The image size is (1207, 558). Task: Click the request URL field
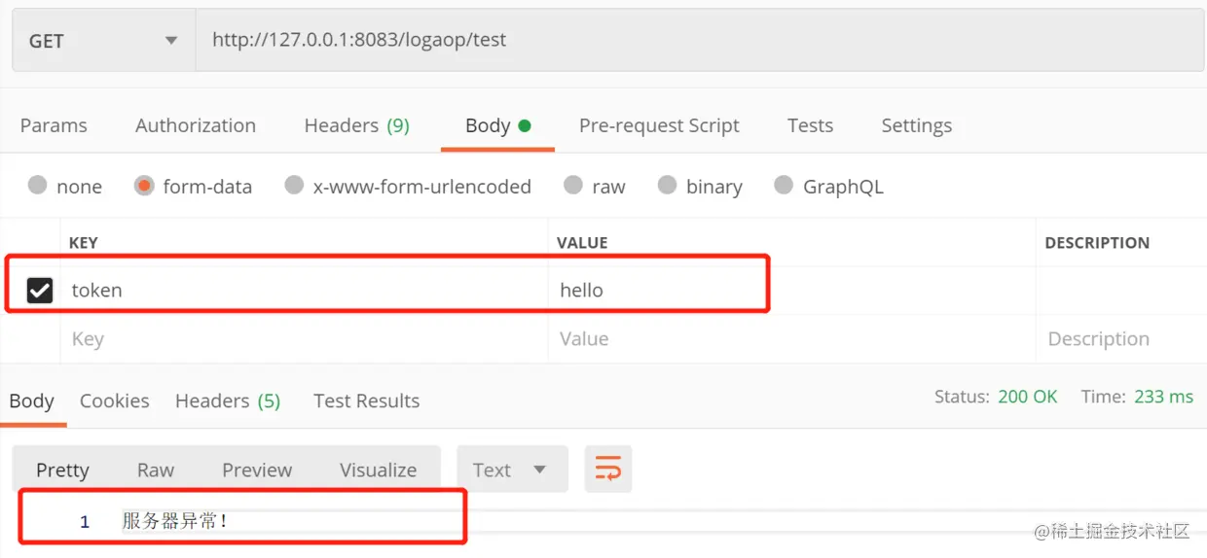click(x=700, y=41)
